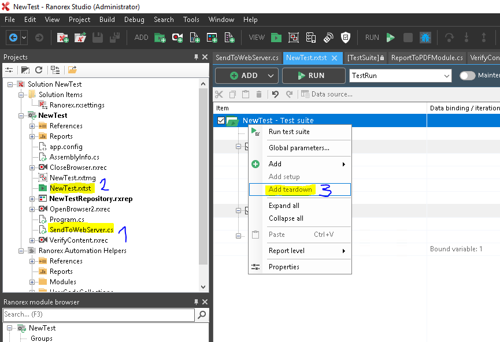
Task: Open the Tools menu
Action: tap(191, 20)
